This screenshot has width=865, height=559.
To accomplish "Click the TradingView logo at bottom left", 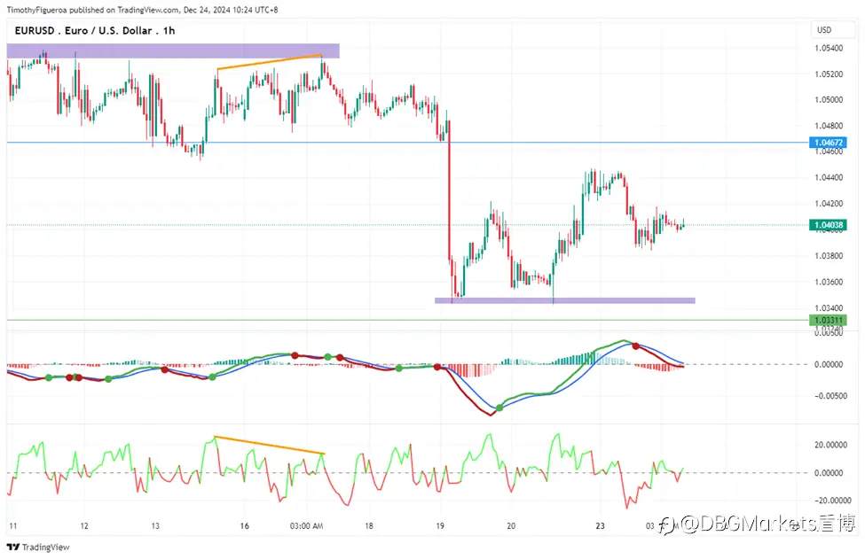I will pyautogui.click(x=38, y=547).
